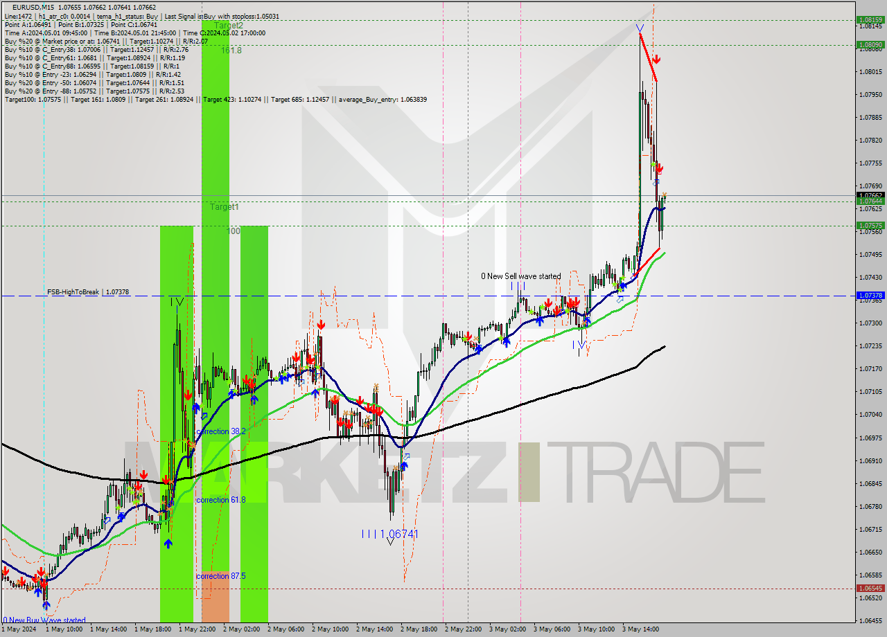Screen dimensions: 887x637
Task: Click the 'FSB-HighToBreak | 1.07378' label
Action: click(x=88, y=292)
